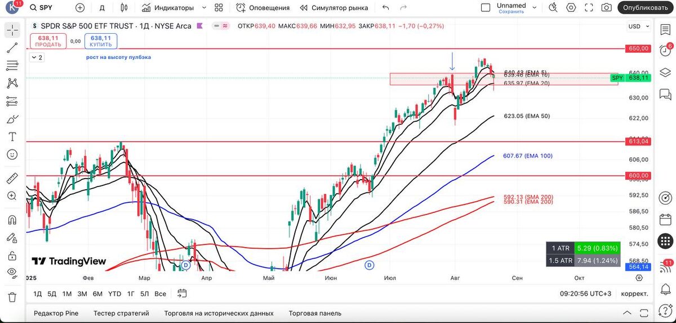Click the red ПРОДАТЬ 638,11 button
676x323 pixels.
[48, 40]
